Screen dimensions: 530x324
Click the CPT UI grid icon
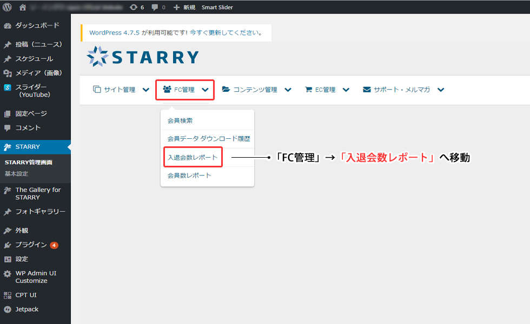[x=8, y=295]
